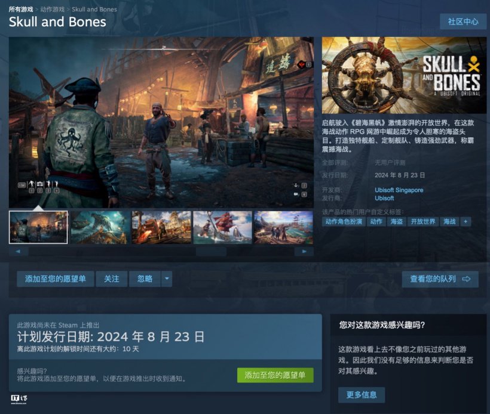Go to 所有游戏 breadcrumb link
490x414 pixels.
[x=21, y=10]
